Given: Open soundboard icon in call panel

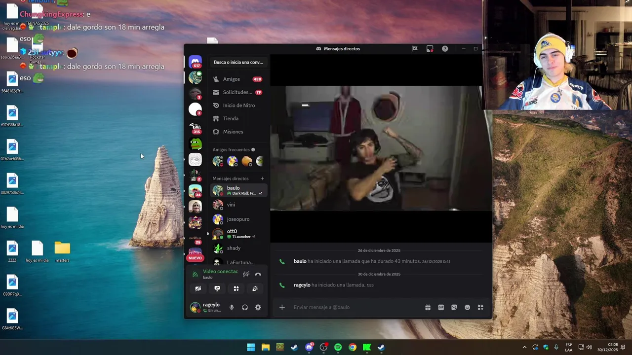Looking at the screenshot, I should [255, 288].
